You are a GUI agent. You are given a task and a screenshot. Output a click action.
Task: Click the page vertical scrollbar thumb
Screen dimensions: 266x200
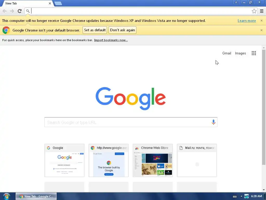coord(264,107)
